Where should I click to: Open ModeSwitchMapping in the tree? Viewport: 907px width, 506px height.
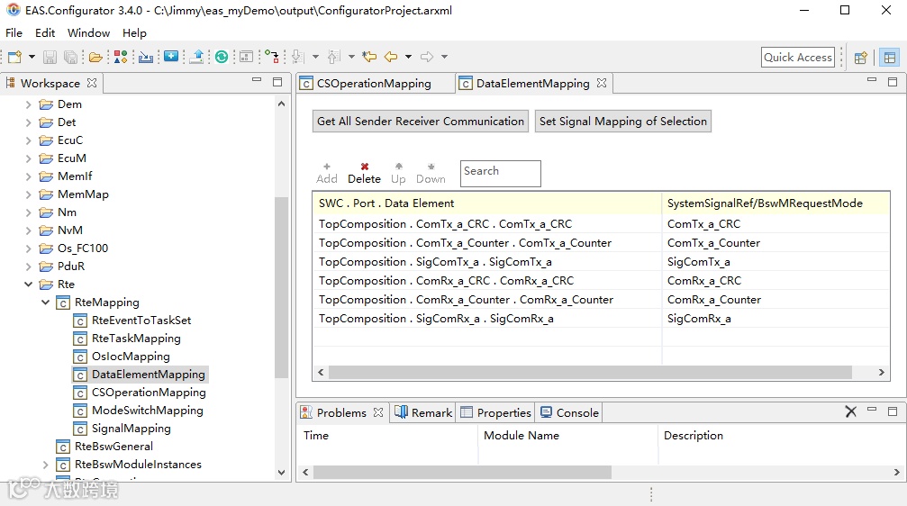coord(148,411)
